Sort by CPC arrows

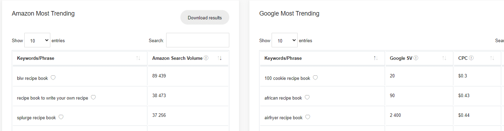tap(492, 58)
